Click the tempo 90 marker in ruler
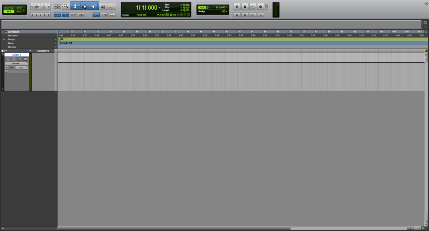 [x=62, y=39]
